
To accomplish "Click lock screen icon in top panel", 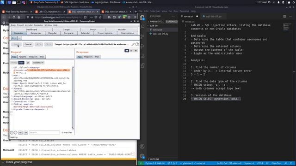I will coord(289,2).
